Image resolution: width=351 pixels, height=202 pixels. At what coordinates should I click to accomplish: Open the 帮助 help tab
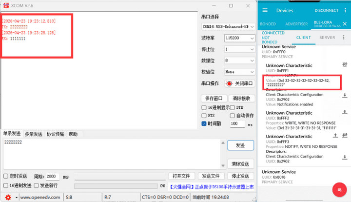(73, 134)
